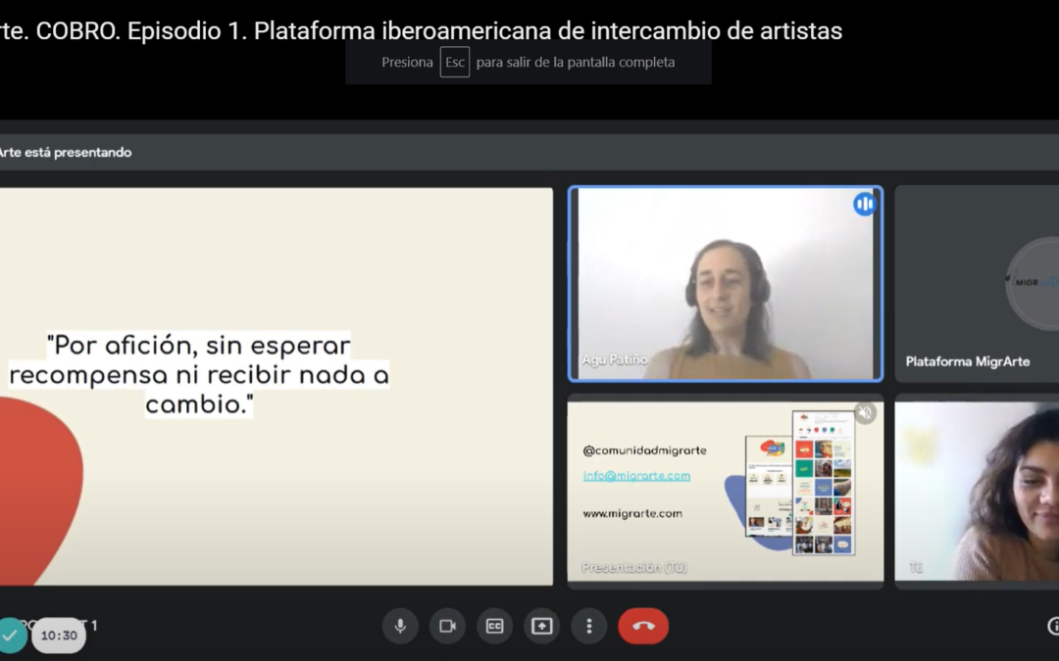This screenshot has width=1059, height=661.
Task: Select the Plataforma MigrArte participant tile
Action: tap(977, 284)
